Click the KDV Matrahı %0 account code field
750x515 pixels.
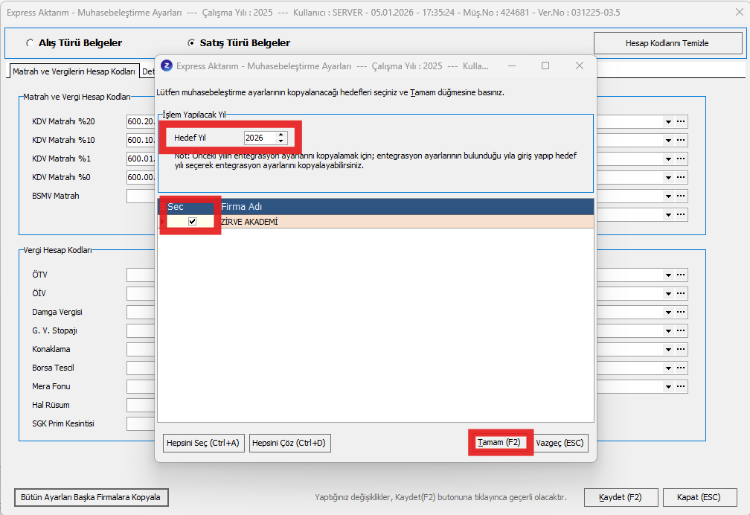coord(141,178)
